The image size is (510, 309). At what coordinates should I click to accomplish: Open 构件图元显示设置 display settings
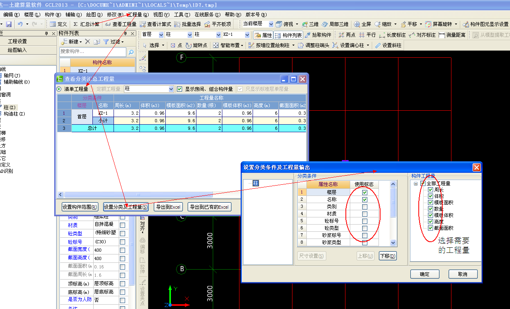pos(485,24)
